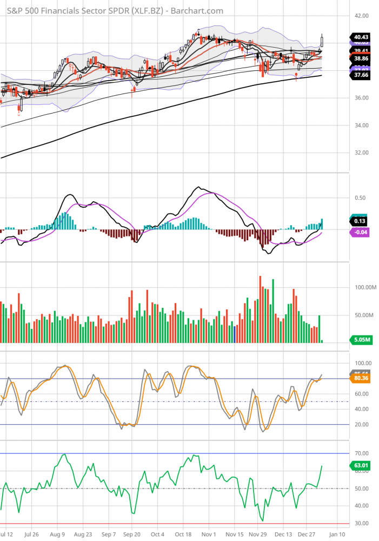This screenshot has height=541, width=379.
Task: Click the 0.13 MACD value label
Action: [x=360, y=221]
